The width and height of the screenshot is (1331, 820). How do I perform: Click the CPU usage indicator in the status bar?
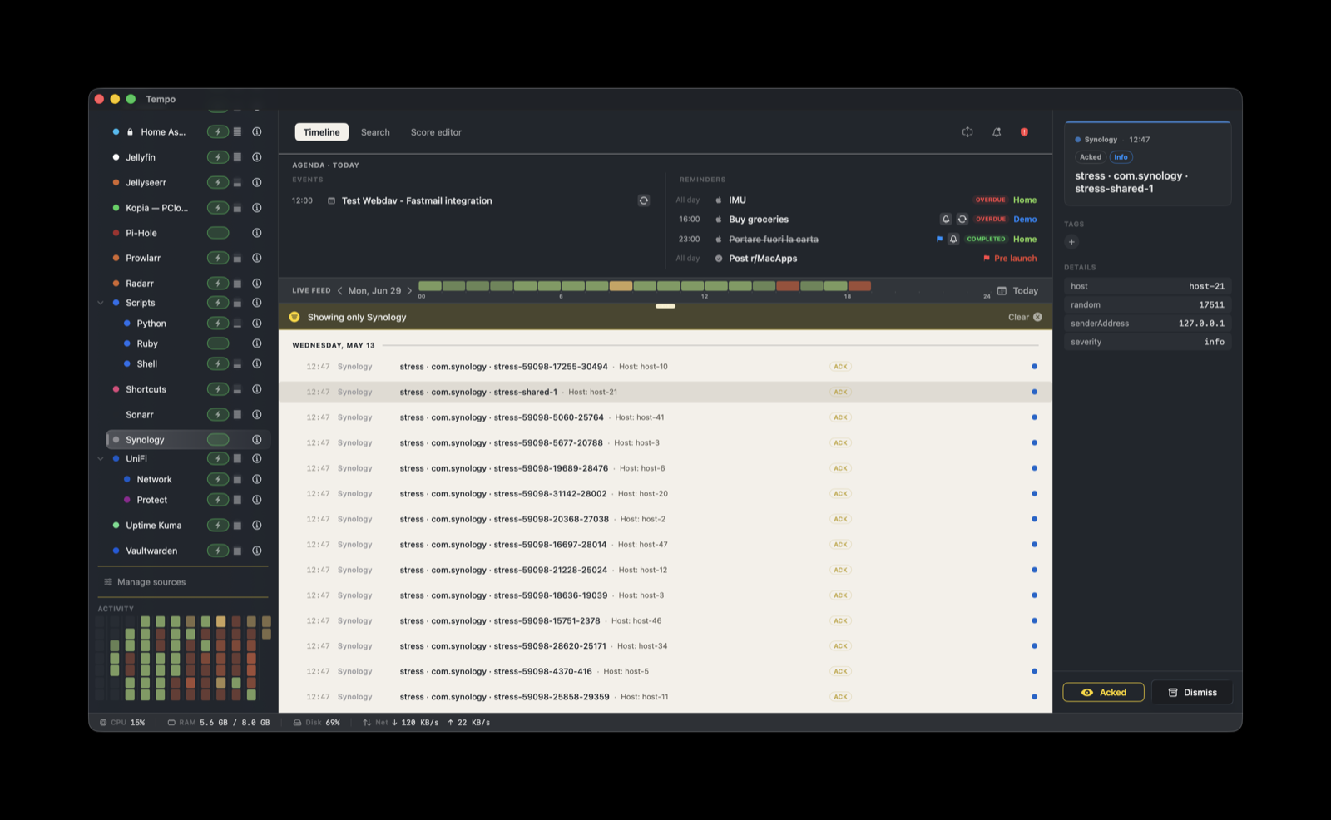click(122, 723)
